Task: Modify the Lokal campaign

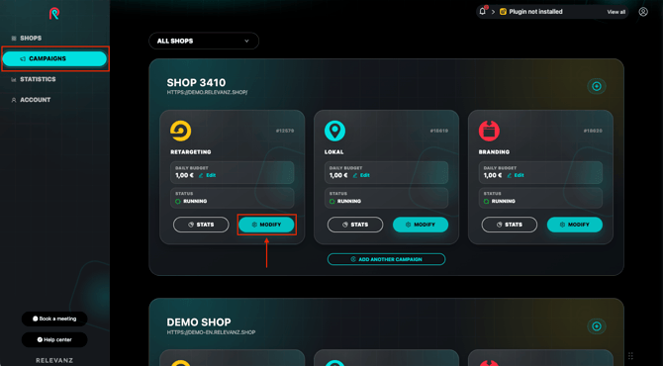Action: pos(421,225)
